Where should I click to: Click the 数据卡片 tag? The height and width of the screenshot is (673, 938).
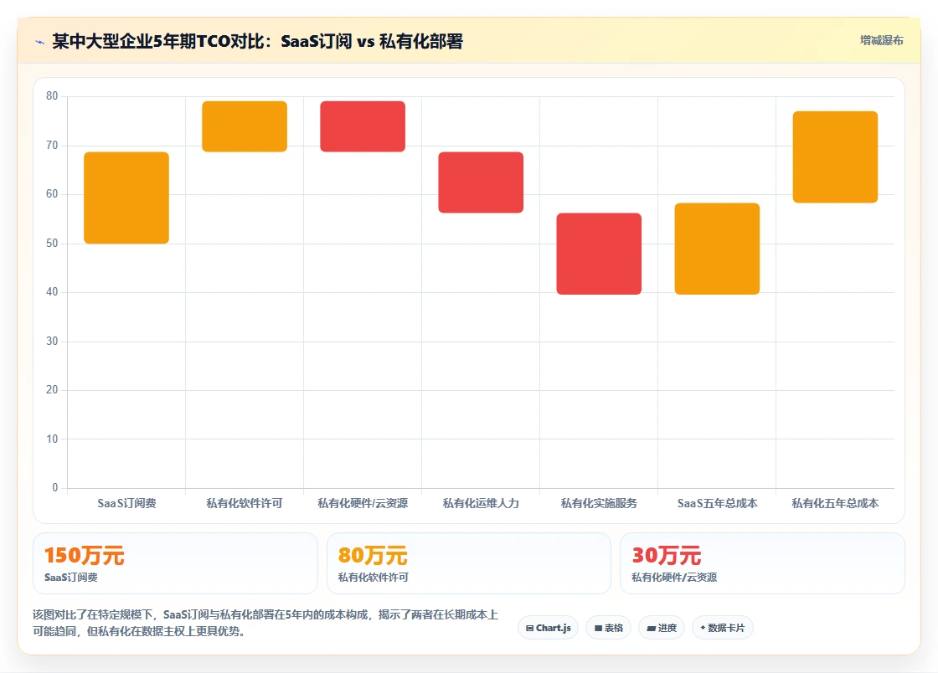click(x=722, y=628)
